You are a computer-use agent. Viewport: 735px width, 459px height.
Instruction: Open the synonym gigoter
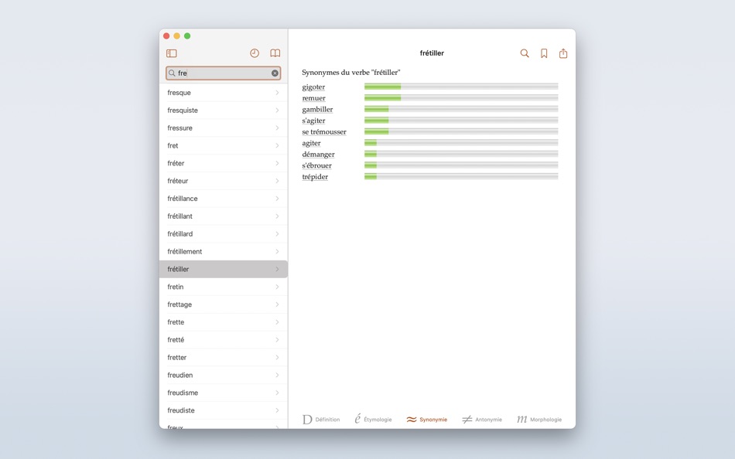314,87
